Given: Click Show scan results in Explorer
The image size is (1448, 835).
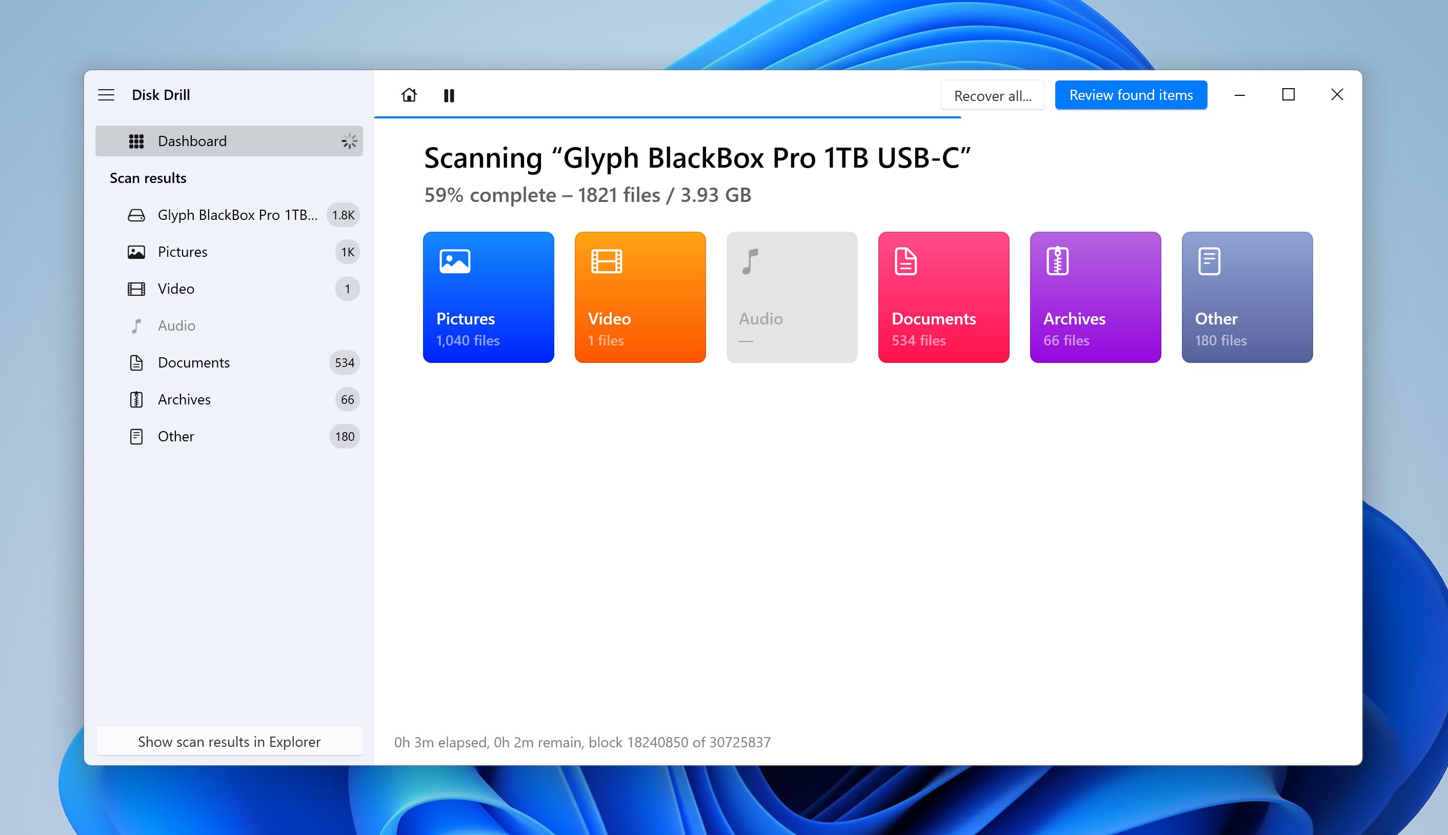Looking at the screenshot, I should (x=231, y=741).
